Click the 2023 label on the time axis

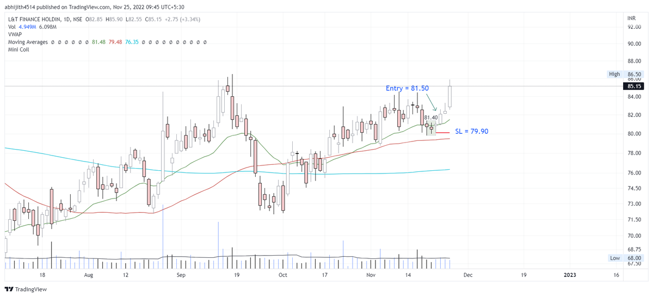click(569, 275)
